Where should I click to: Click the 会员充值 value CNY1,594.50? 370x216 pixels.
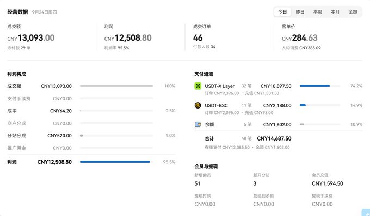(x=328, y=183)
